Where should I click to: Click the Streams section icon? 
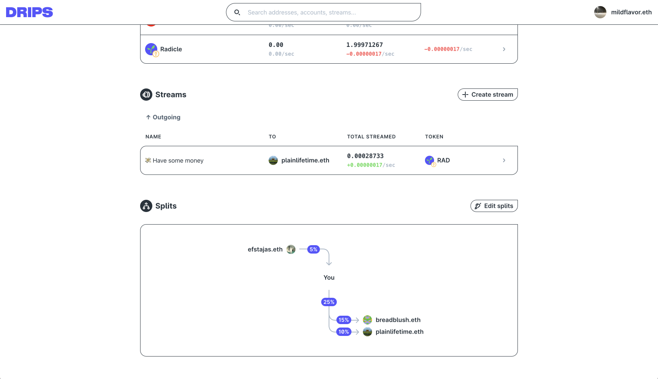point(146,95)
